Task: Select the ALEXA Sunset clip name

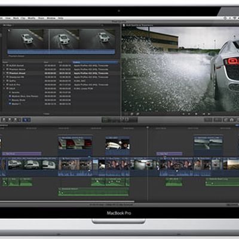Action: [x=17, y=65]
